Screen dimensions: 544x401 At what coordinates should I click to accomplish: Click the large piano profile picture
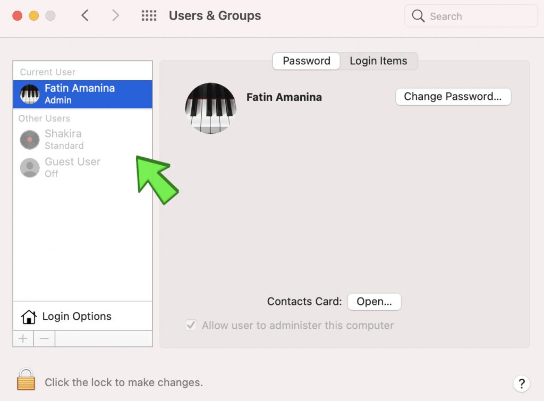click(x=210, y=108)
